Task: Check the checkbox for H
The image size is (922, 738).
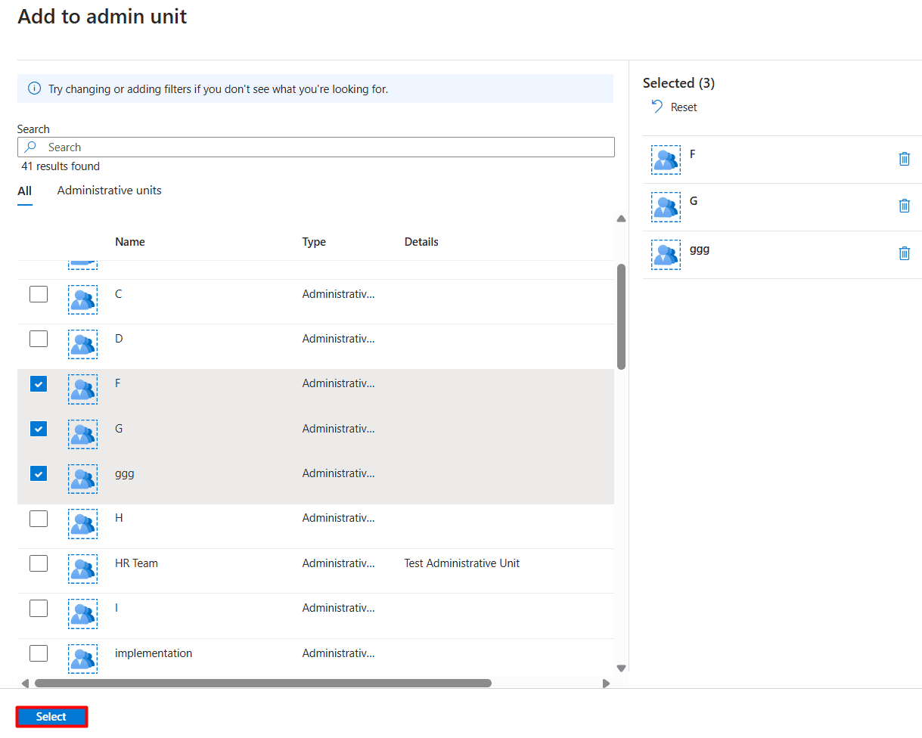Action: 38,518
